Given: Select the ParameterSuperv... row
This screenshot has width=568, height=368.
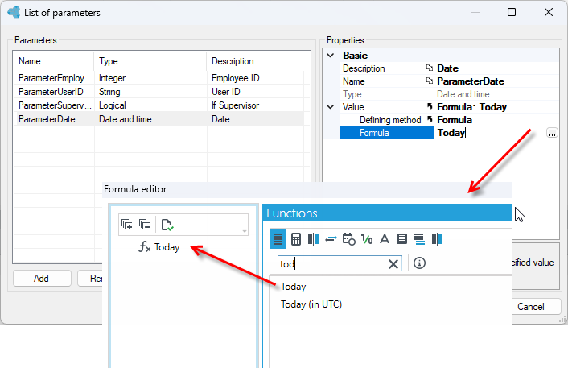Looking at the screenshot, I should tap(158, 105).
